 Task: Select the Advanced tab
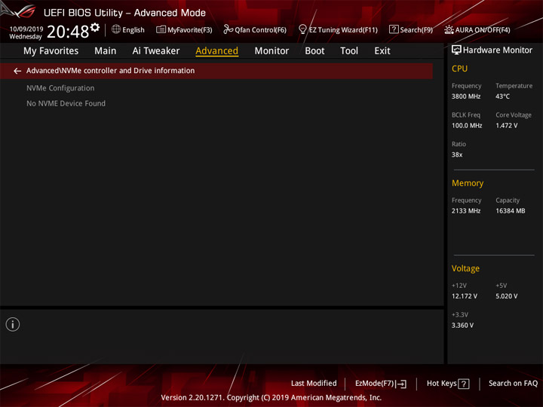pos(216,51)
